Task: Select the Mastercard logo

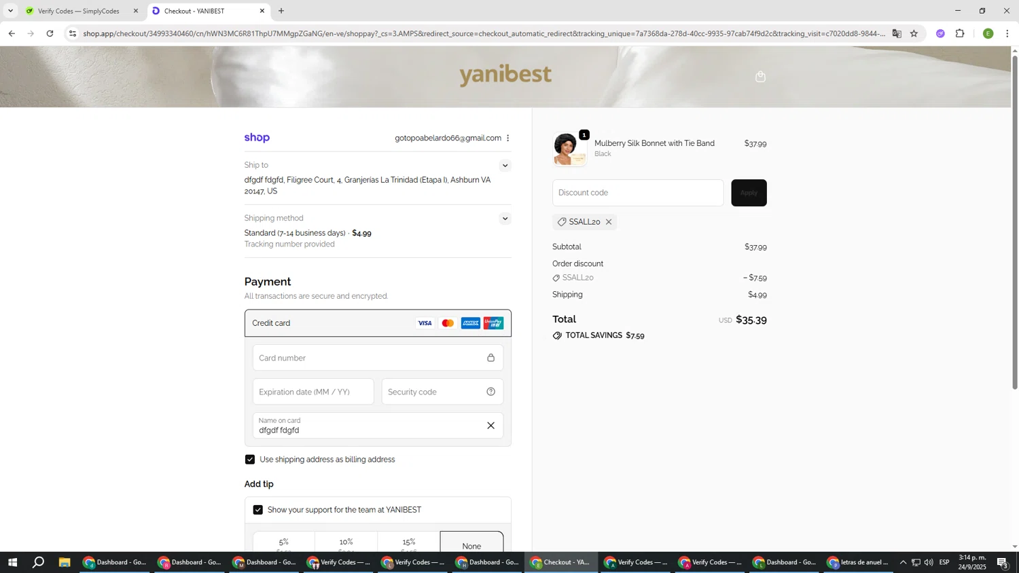Action: 448,323
